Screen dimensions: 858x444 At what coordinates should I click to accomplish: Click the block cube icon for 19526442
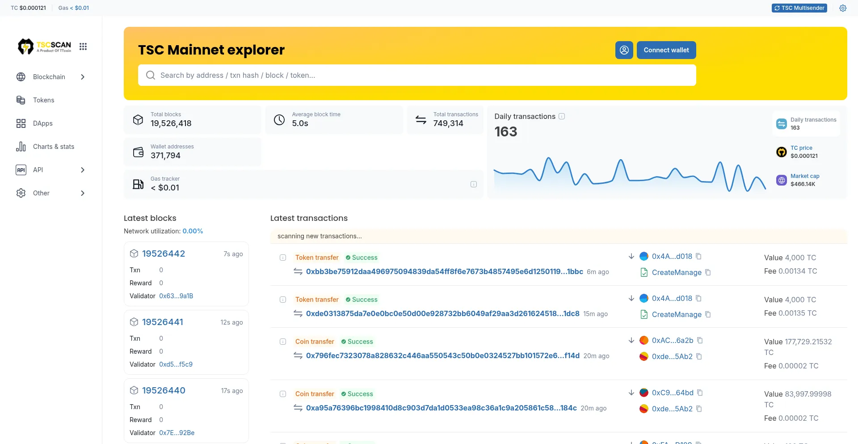point(134,254)
